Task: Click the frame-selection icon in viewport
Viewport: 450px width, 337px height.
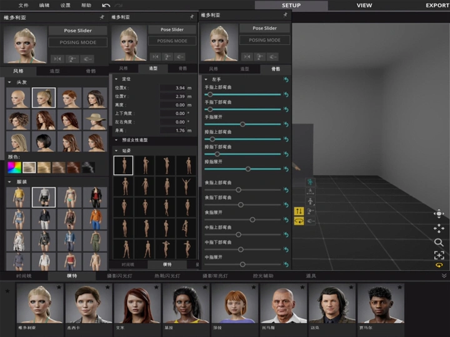Action: [x=439, y=254]
